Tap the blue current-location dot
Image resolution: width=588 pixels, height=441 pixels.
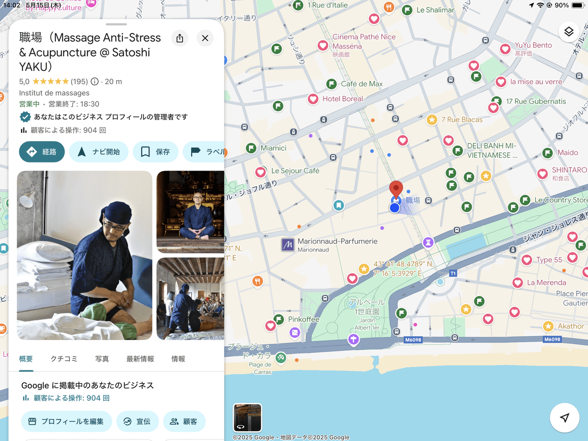[394, 208]
